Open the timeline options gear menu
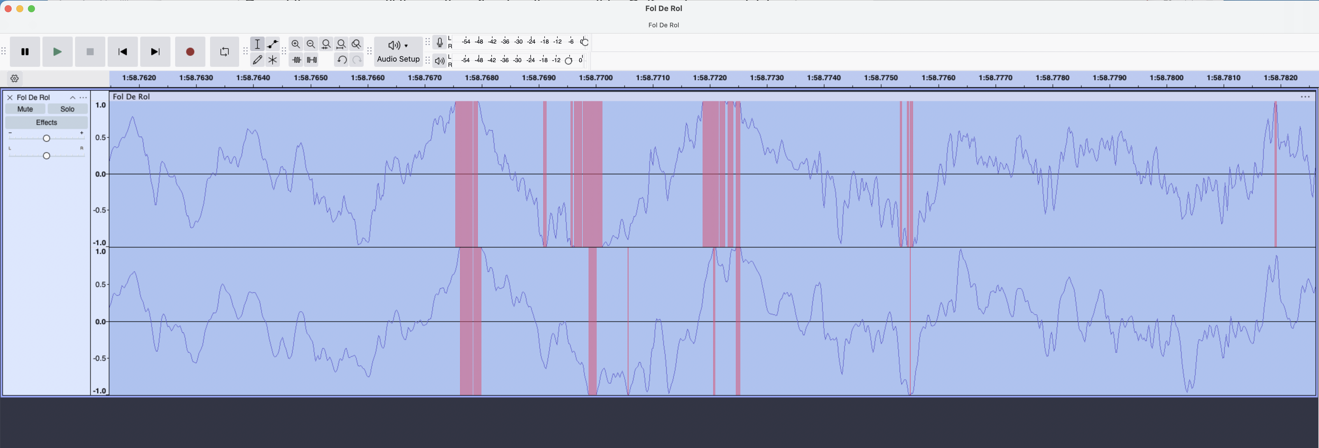Screen dimensions: 1319x448 point(15,78)
